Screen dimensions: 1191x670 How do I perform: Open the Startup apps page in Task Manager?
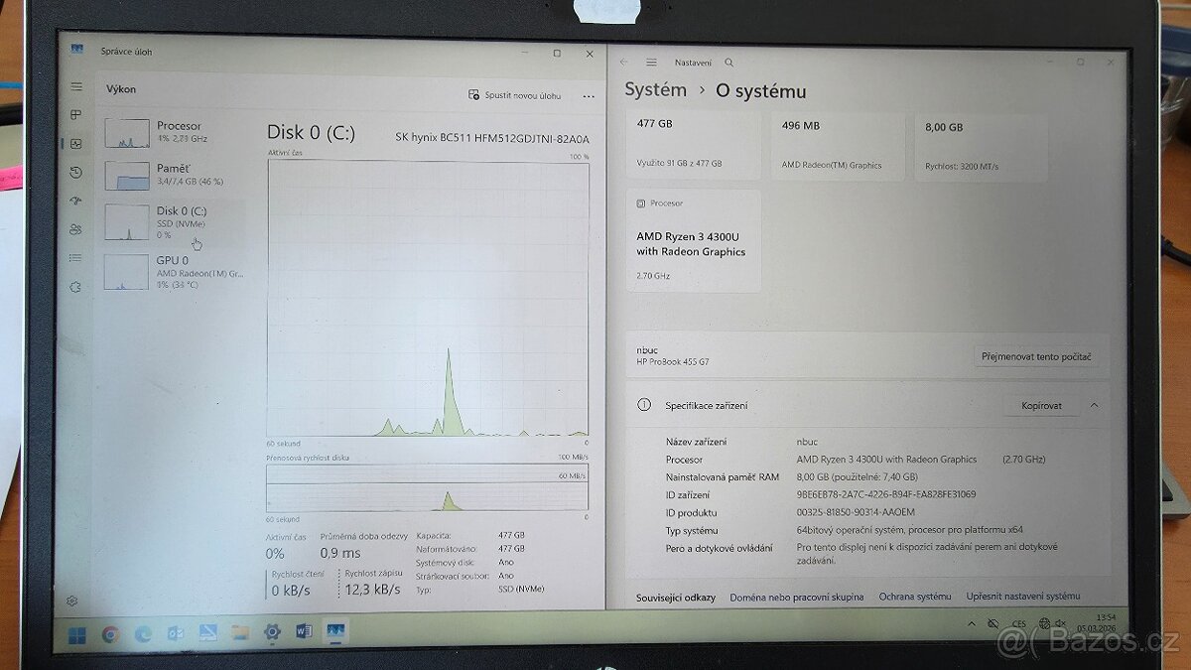tap(76, 201)
